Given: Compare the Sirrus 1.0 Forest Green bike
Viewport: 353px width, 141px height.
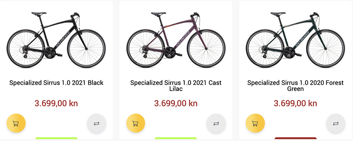Looking at the screenshot, I should (336, 123).
